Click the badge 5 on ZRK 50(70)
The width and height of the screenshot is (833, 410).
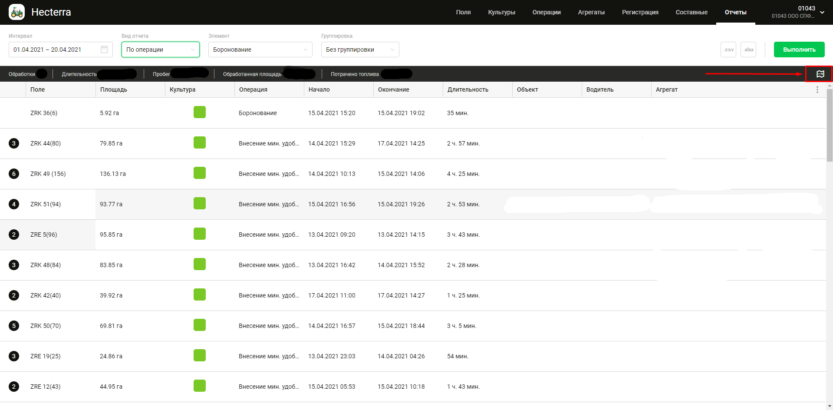pyautogui.click(x=14, y=326)
